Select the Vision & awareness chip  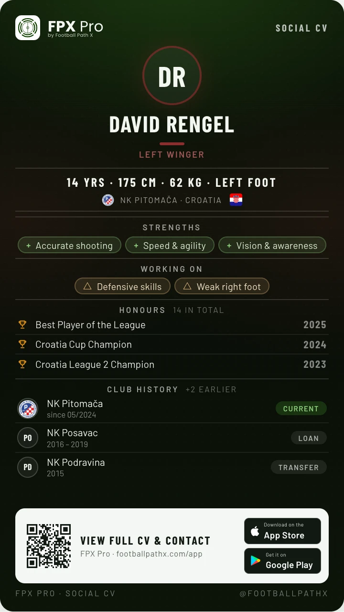coord(272,246)
